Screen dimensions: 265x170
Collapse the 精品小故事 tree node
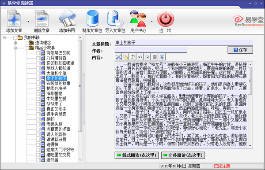(x=15, y=48)
